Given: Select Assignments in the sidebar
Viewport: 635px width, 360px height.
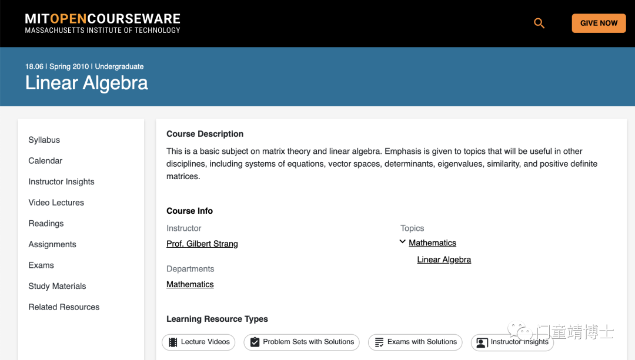Looking at the screenshot, I should (52, 244).
